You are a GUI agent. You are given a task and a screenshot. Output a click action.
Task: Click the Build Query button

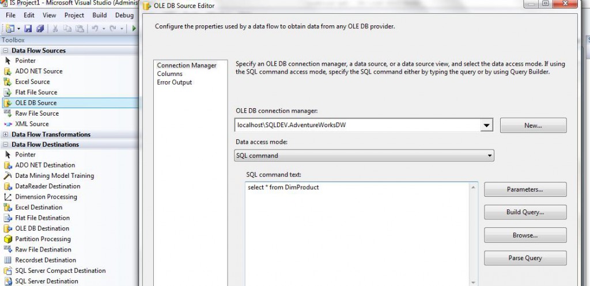click(525, 212)
